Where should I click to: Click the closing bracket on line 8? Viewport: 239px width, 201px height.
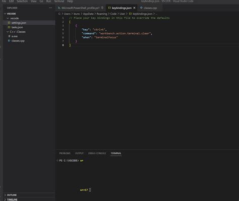tap(70, 45)
